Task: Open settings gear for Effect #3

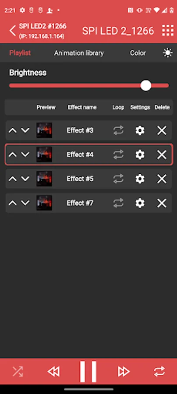Action: [x=140, y=130]
